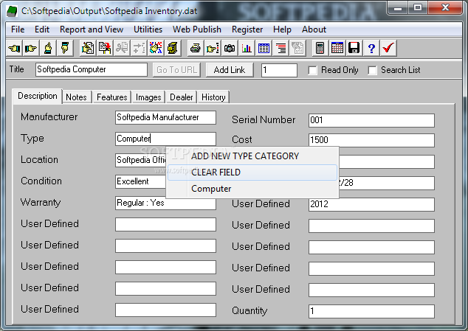Select CLEAR FIELD in popup menu
468x331 pixels.
(252, 173)
